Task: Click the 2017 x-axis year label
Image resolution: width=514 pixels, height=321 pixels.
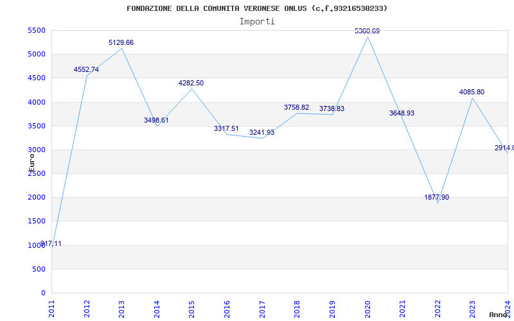Action: pos(262,309)
